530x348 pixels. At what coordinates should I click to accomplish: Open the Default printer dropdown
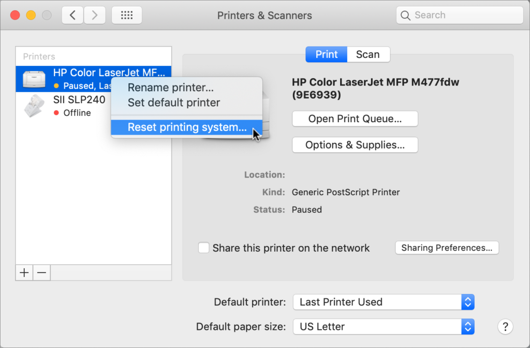383,302
